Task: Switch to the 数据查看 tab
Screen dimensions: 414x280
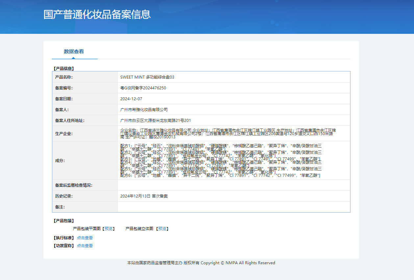Action: (74, 52)
